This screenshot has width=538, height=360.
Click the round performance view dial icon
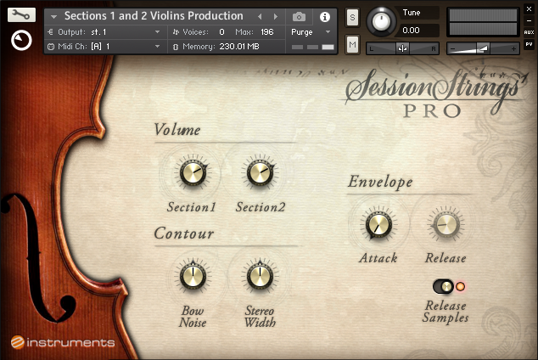coord(21,41)
